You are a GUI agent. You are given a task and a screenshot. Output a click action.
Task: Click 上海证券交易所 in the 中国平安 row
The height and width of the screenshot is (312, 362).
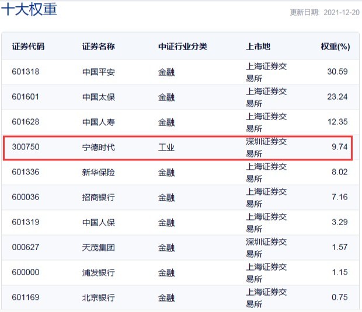point(266,72)
